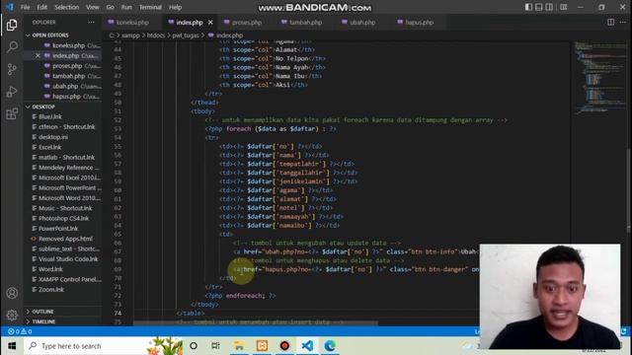Open the Terminal menu

(x=150, y=7)
